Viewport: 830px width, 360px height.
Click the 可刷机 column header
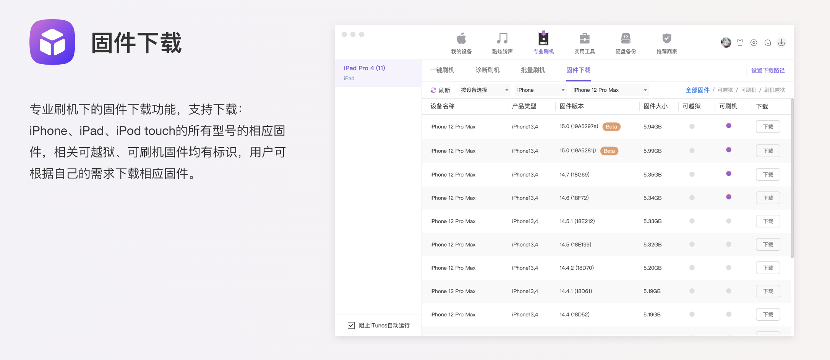click(x=728, y=106)
